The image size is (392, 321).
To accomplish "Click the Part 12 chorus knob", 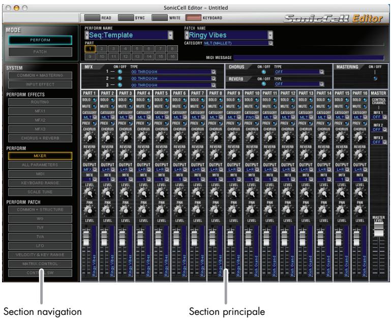I will pyautogui.click(x=287, y=137).
